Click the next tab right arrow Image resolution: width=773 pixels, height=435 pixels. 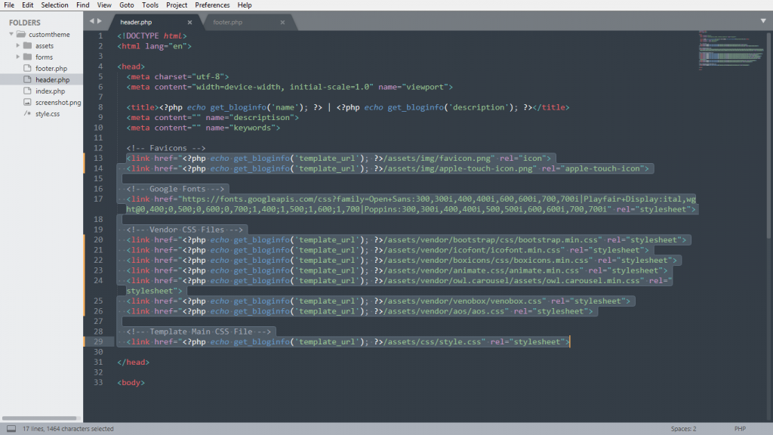[x=99, y=22]
